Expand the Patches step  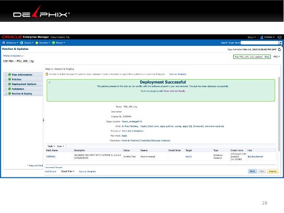tap(6, 79)
